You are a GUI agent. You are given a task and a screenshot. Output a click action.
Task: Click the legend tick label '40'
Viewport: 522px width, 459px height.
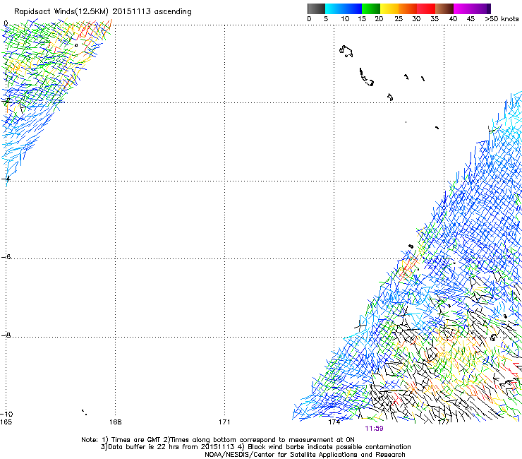(x=453, y=19)
